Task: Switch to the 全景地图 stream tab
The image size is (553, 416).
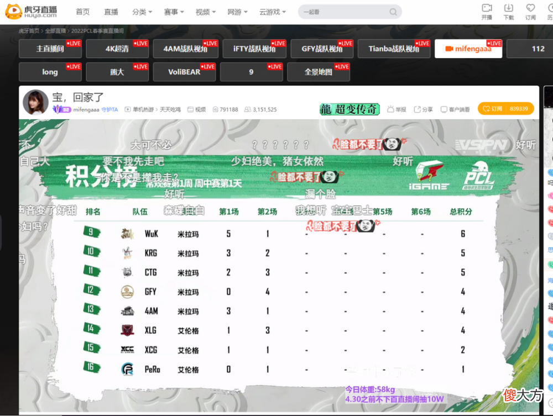Action: tap(319, 72)
